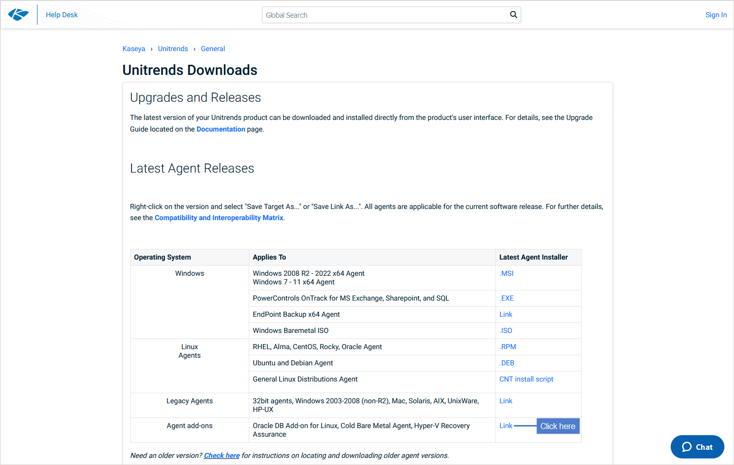This screenshot has width=734, height=465.
Task: Open the Documentation page link
Action: [221, 129]
